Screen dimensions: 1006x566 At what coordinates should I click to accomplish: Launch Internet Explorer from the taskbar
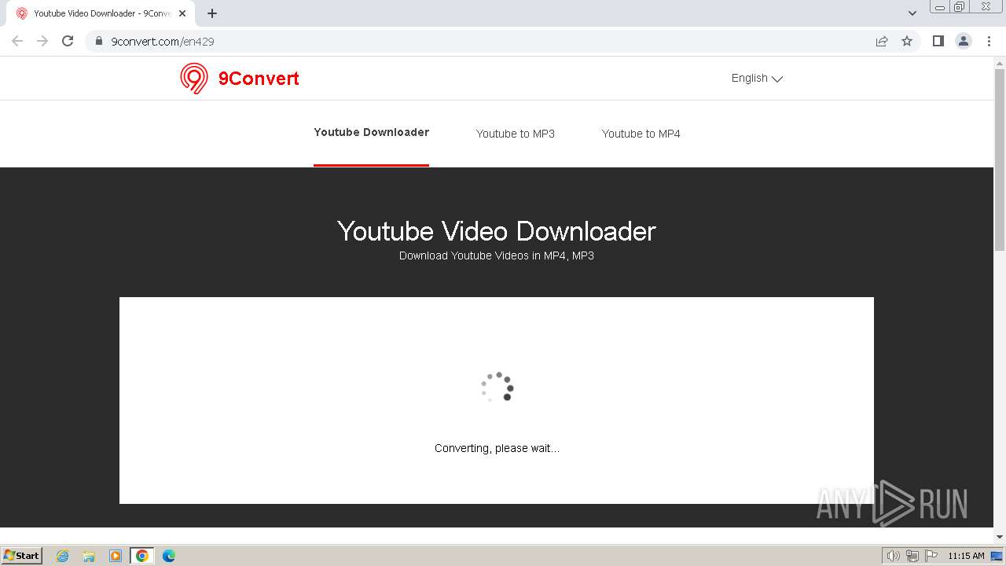[62, 556]
